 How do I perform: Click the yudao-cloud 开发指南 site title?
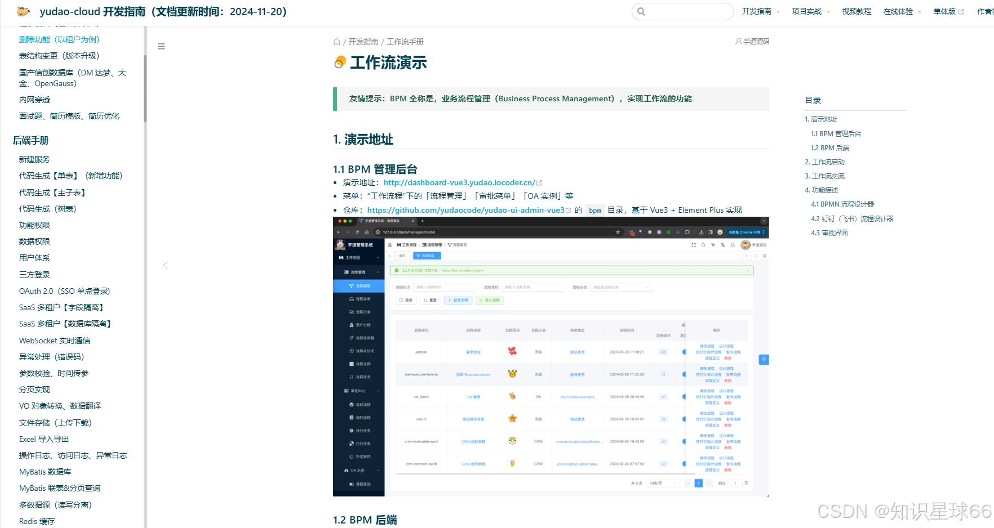pos(163,11)
